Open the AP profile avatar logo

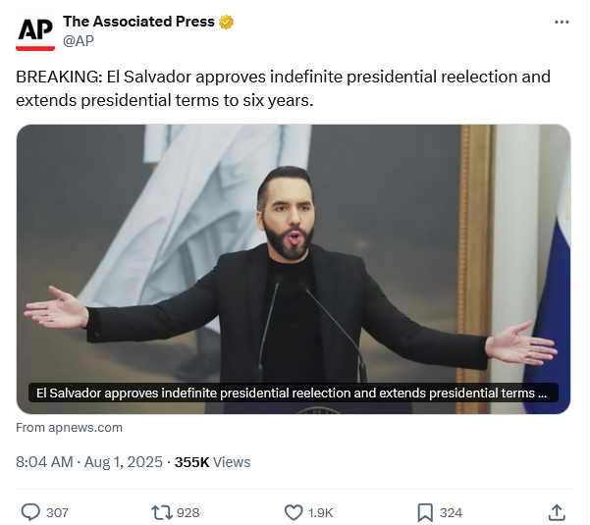35,31
